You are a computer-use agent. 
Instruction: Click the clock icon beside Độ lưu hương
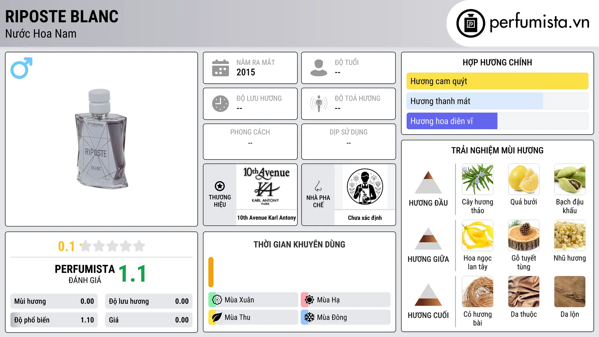[x=221, y=104]
